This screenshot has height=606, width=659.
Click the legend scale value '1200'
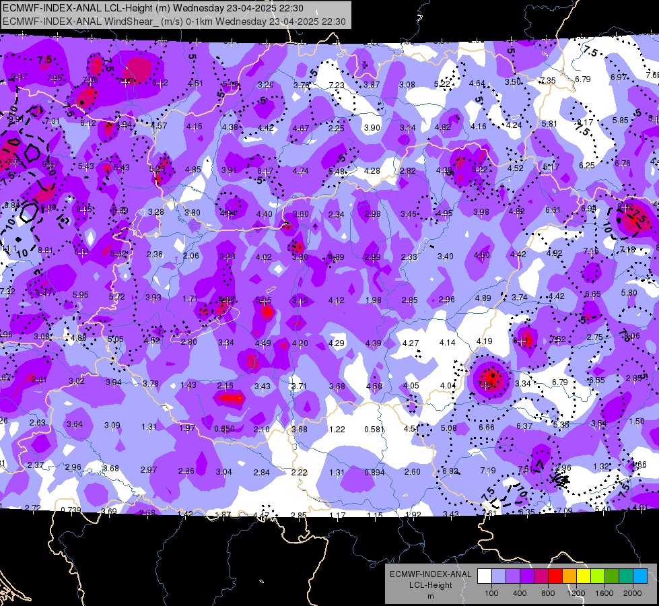coord(576,593)
